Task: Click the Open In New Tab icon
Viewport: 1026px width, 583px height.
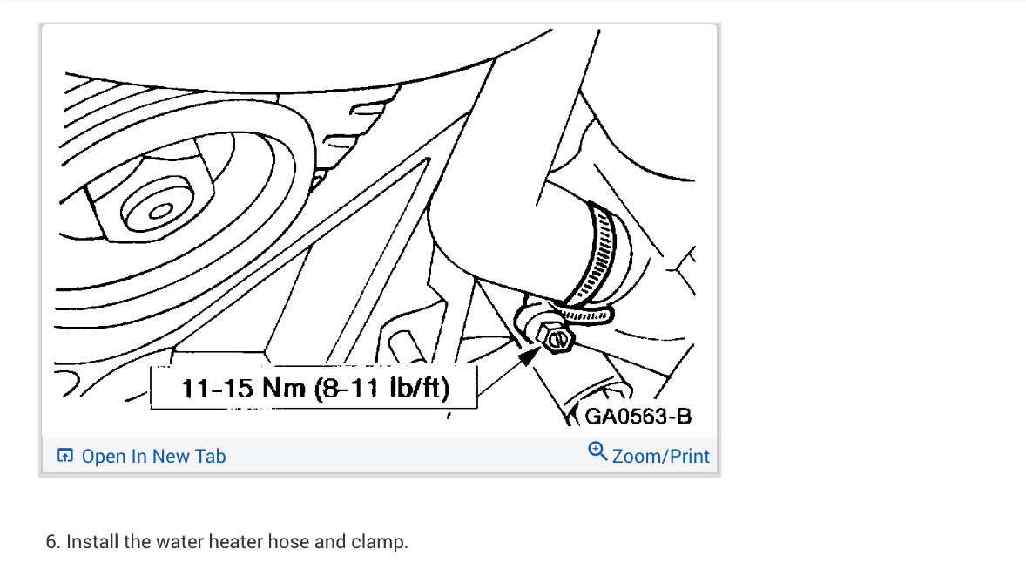Action: (x=64, y=455)
